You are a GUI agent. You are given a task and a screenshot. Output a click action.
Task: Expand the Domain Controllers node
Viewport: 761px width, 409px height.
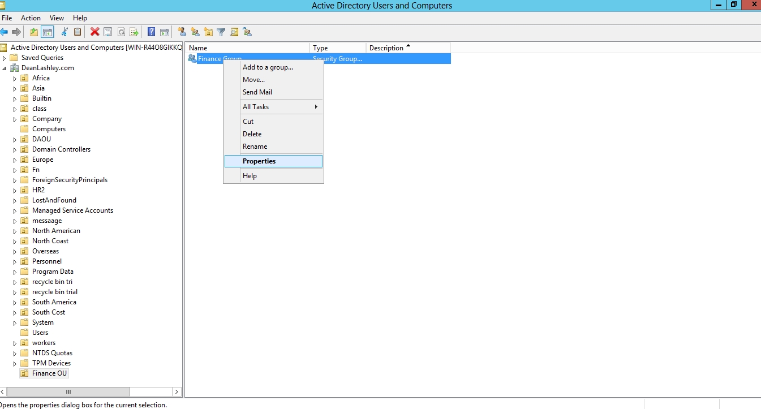pyautogui.click(x=15, y=150)
